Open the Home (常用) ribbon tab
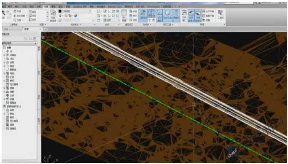The image size is (288, 164). pyautogui.click(x=10, y=7)
